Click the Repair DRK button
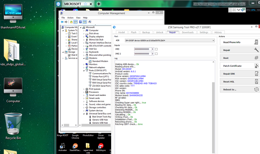Image resolution: width=260 pixels, height=154 pixels. coord(240,74)
